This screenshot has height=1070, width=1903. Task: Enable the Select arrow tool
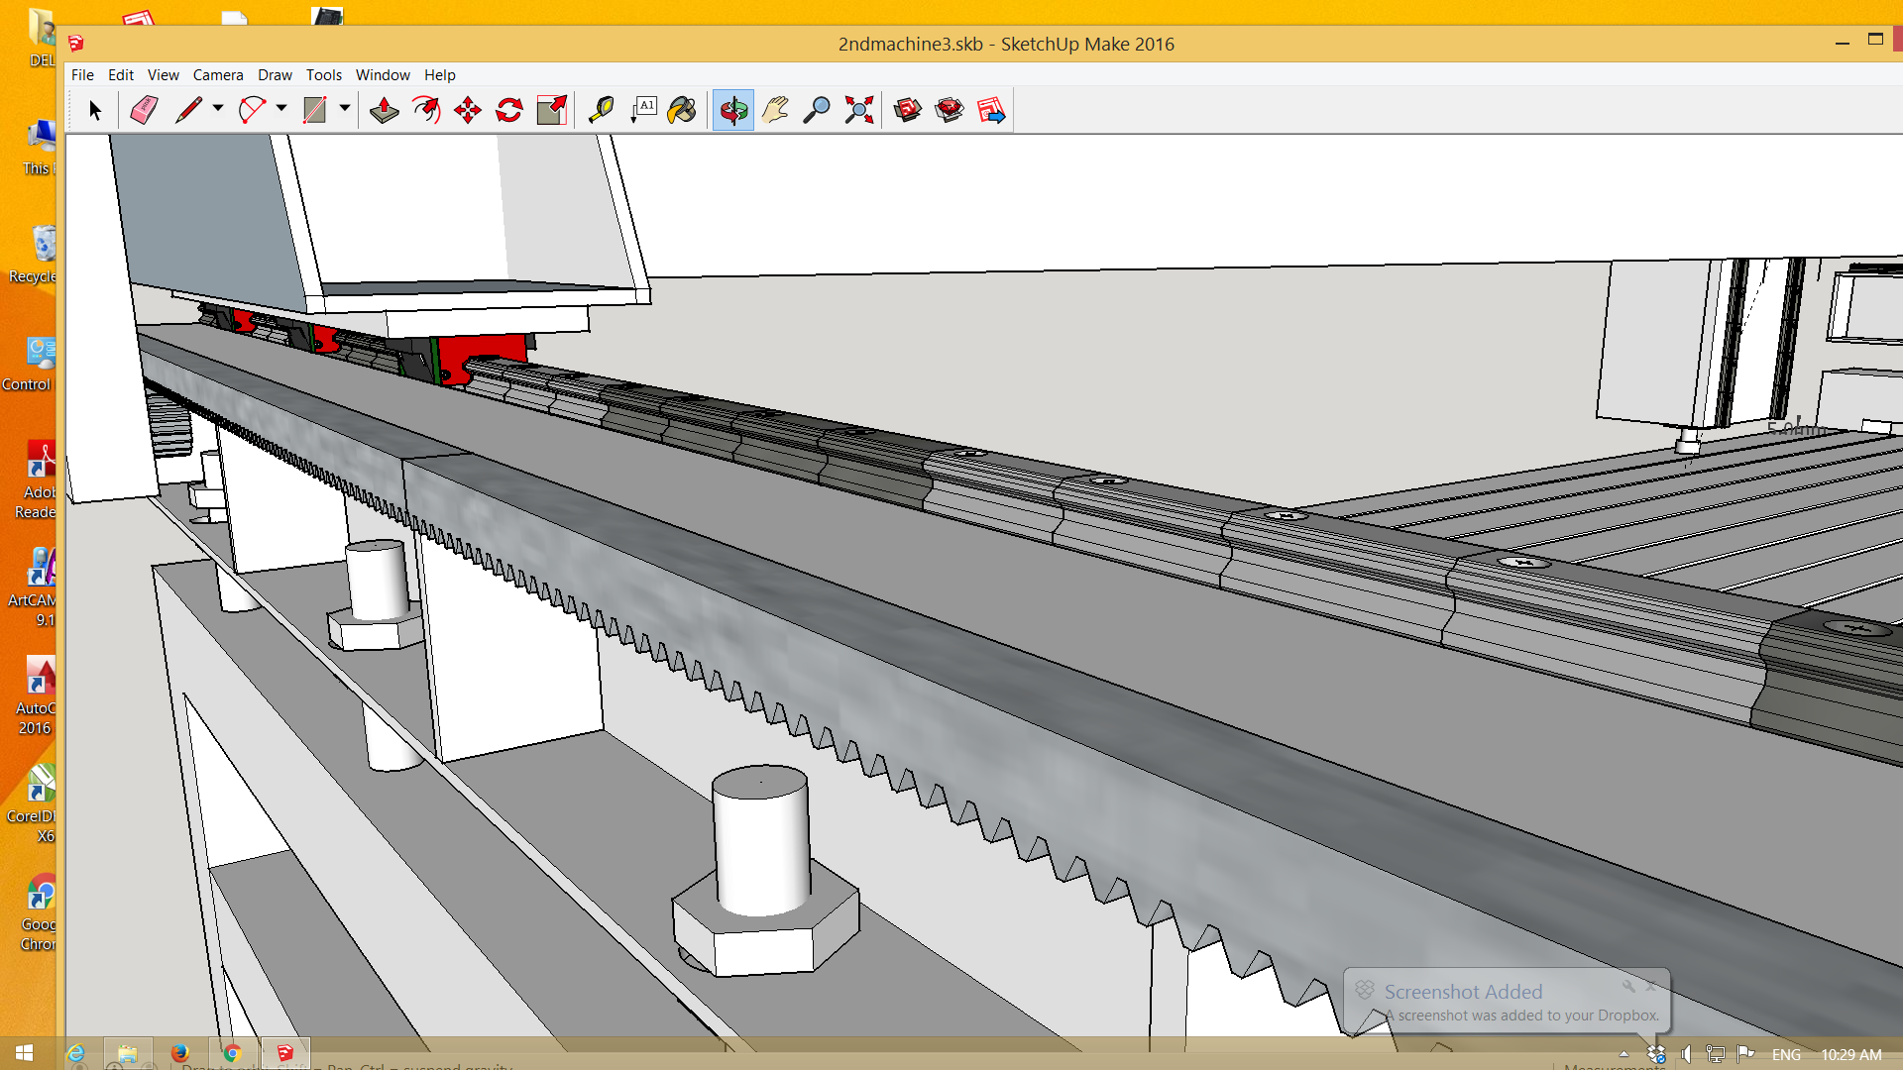[95, 110]
